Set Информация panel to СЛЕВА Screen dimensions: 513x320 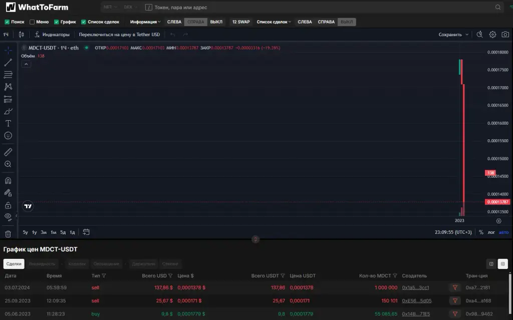[x=174, y=22]
